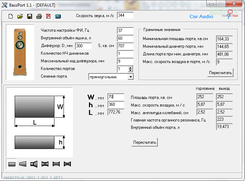Click the red X toolbar icon
The width and height of the screenshot is (245, 181).
click(x=48, y=16)
